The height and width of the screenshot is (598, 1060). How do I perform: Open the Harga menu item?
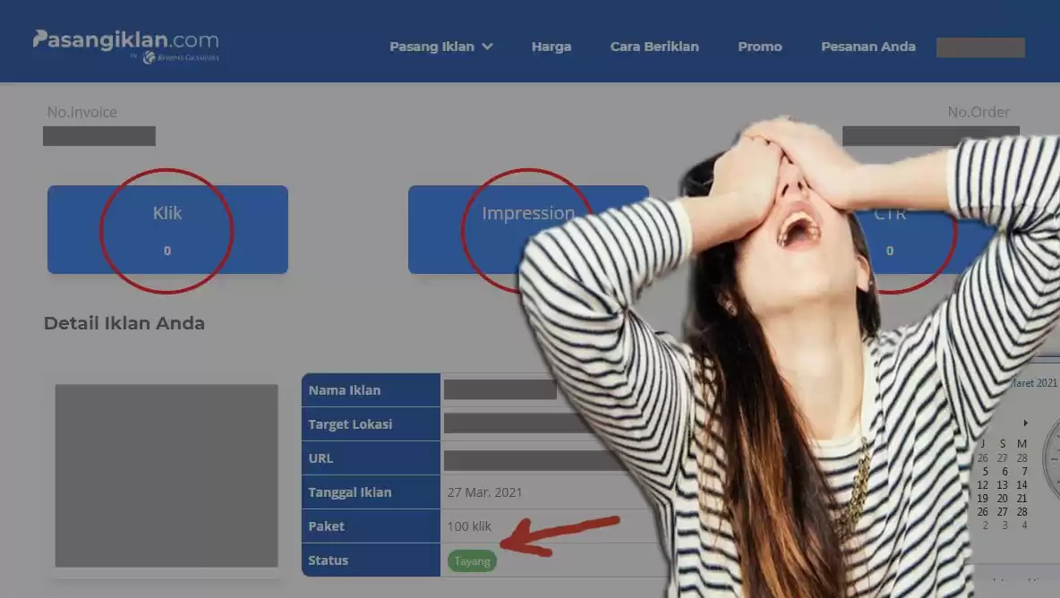click(x=551, y=47)
